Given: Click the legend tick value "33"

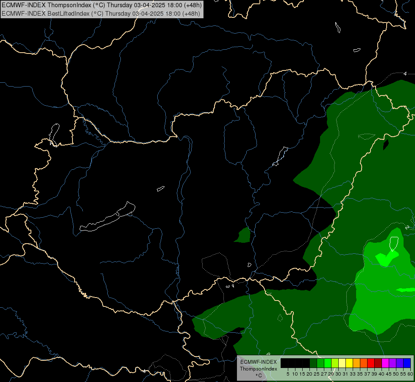Looking at the screenshot, I should [353, 374].
